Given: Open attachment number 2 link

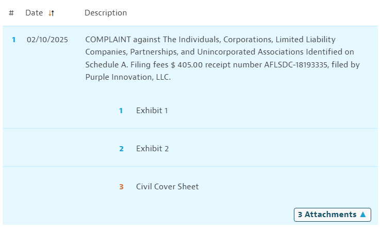Looking at the screenshot, I should click(121, 149).
